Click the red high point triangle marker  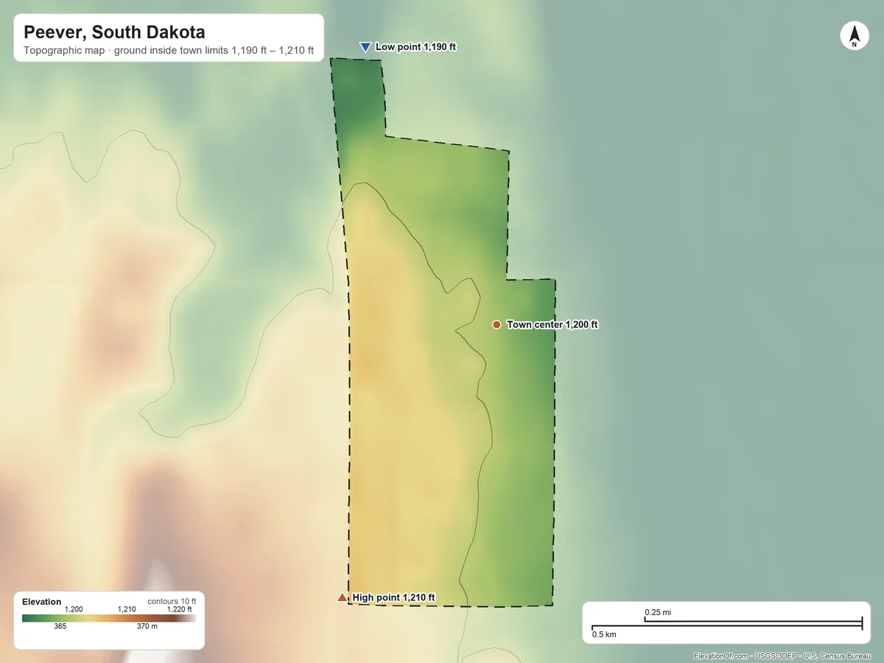342,597
